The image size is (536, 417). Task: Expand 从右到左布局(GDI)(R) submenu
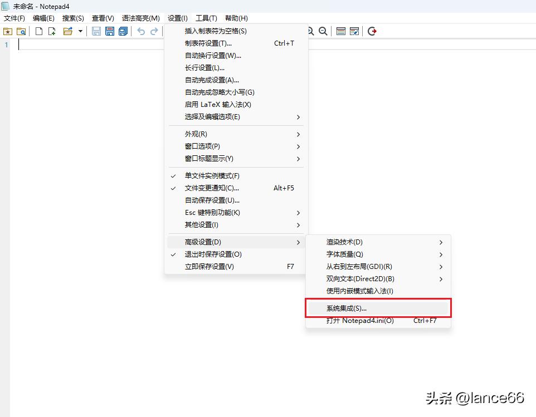pyautogui.click(x=378, y=267)
